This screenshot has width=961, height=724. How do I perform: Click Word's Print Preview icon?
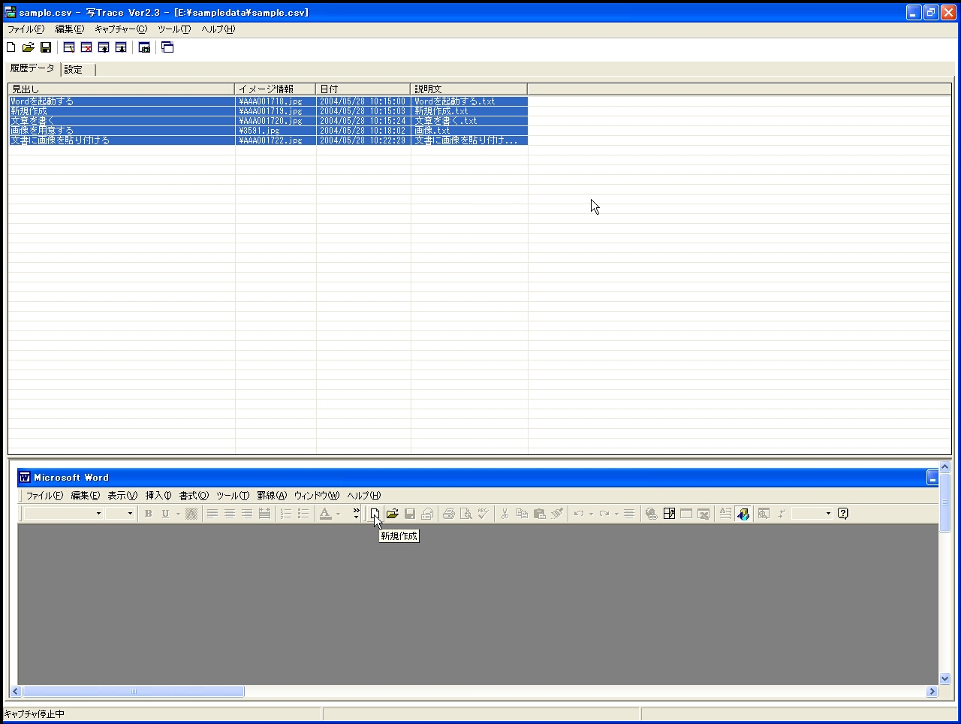coord(466,514)
